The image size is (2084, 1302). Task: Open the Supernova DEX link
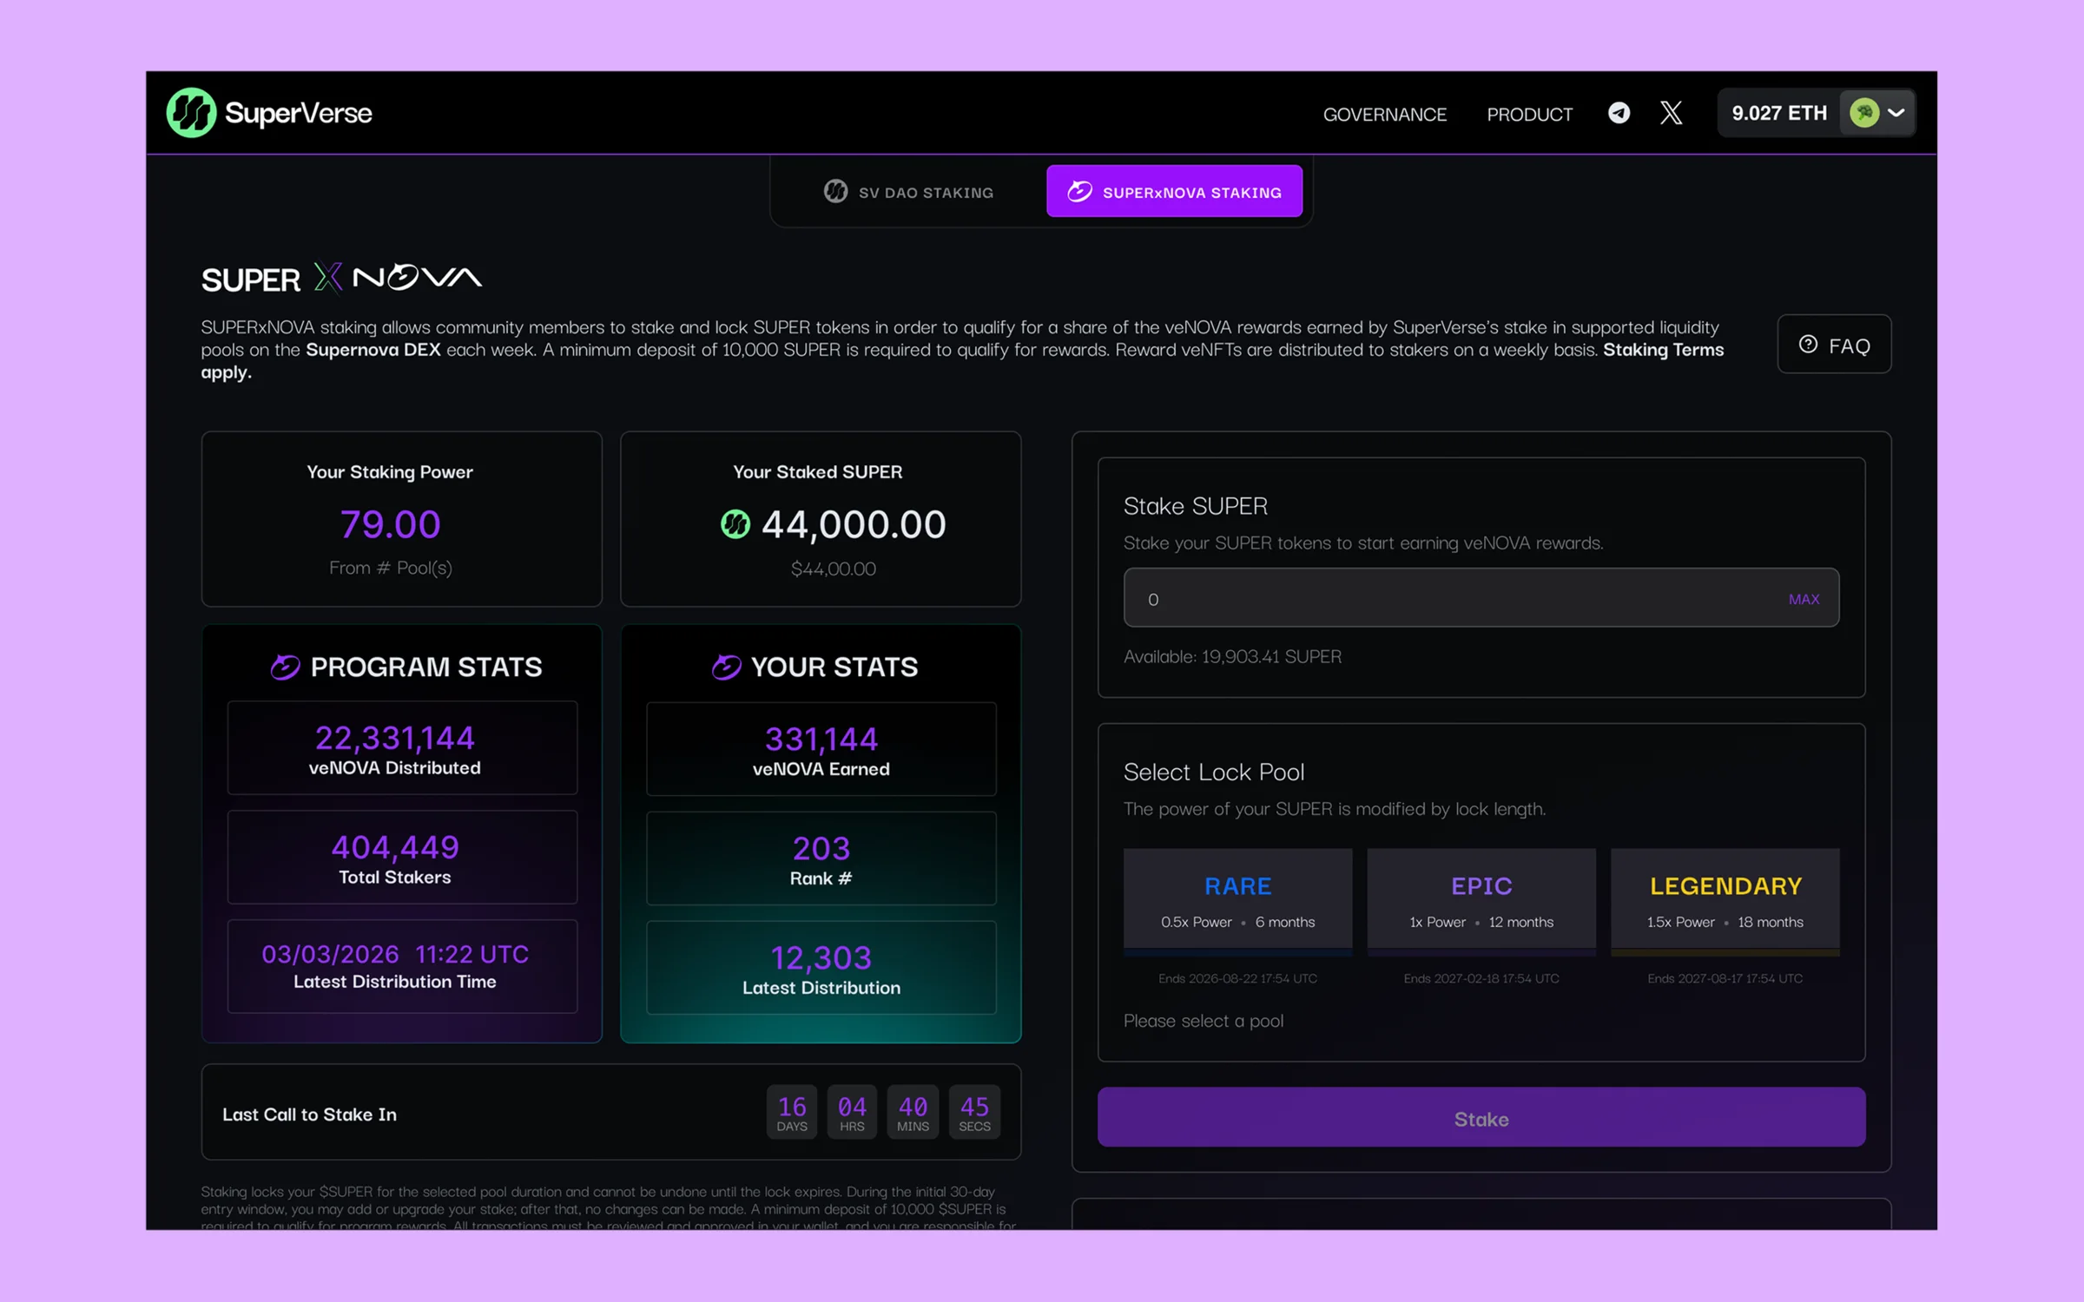[x=373, y=350]
